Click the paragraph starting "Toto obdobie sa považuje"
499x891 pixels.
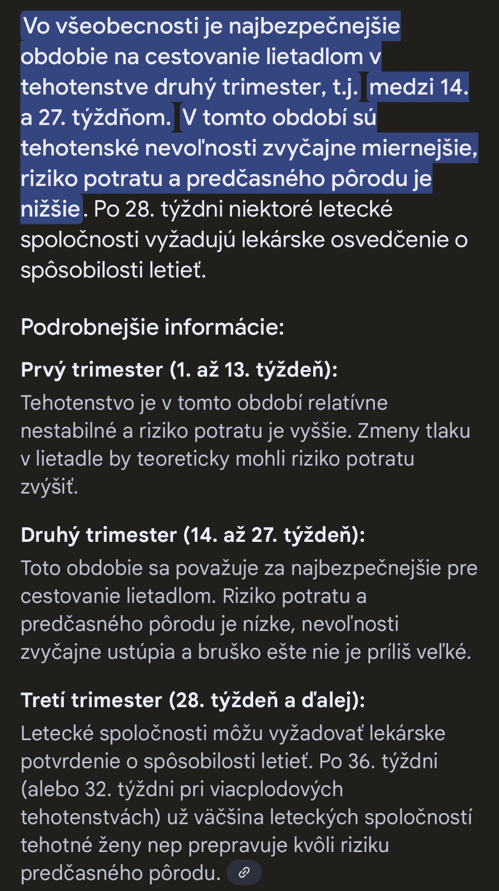[x=248, y=610]
